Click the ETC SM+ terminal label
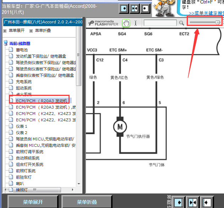Image resolution: width=224 pixels, height=208 pixels. pyautogui.click(x=118, y=50)
